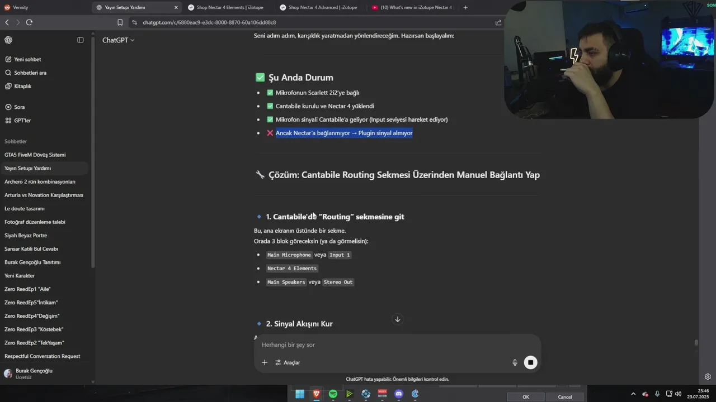The height and width of the screenshot is (402, 716).
Task: Show hidden system tray icons
Action: 633,394
